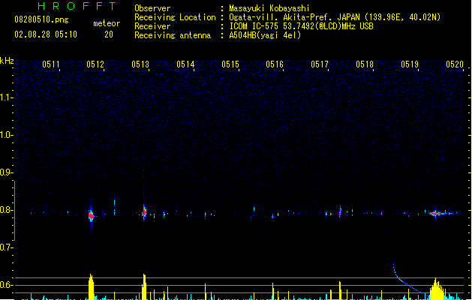Click the 0520 time axis marker
472x300 pixels.
click(x=455, y=64)
